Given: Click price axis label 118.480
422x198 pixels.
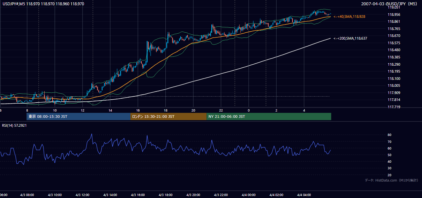Looking at the screenshot, I should [x=394, y=50].
